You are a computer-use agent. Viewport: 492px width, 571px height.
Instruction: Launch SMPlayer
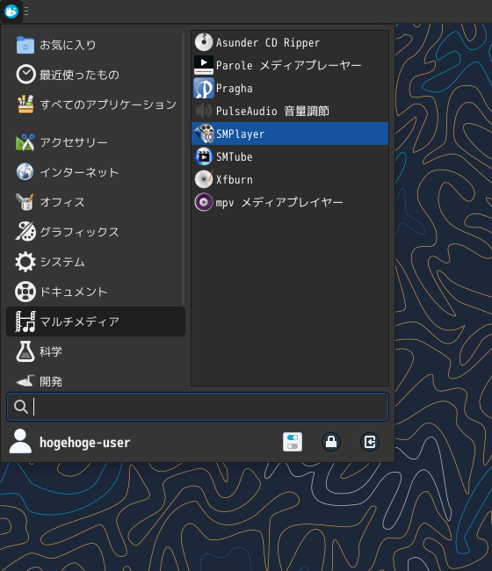click(290, 134)
